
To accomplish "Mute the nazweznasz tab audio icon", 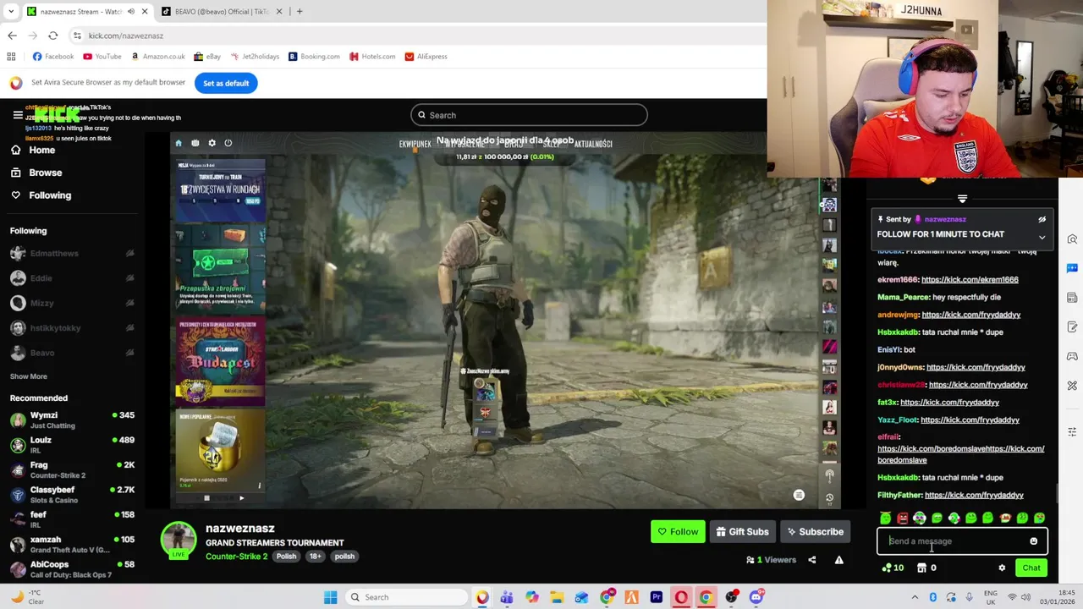I will (x=131, y=12).
